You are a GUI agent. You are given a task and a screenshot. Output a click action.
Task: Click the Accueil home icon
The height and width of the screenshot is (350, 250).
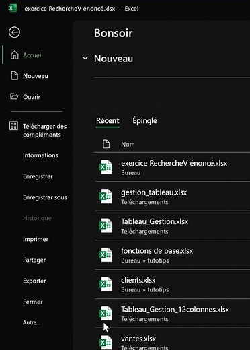(x=15, y=55)
